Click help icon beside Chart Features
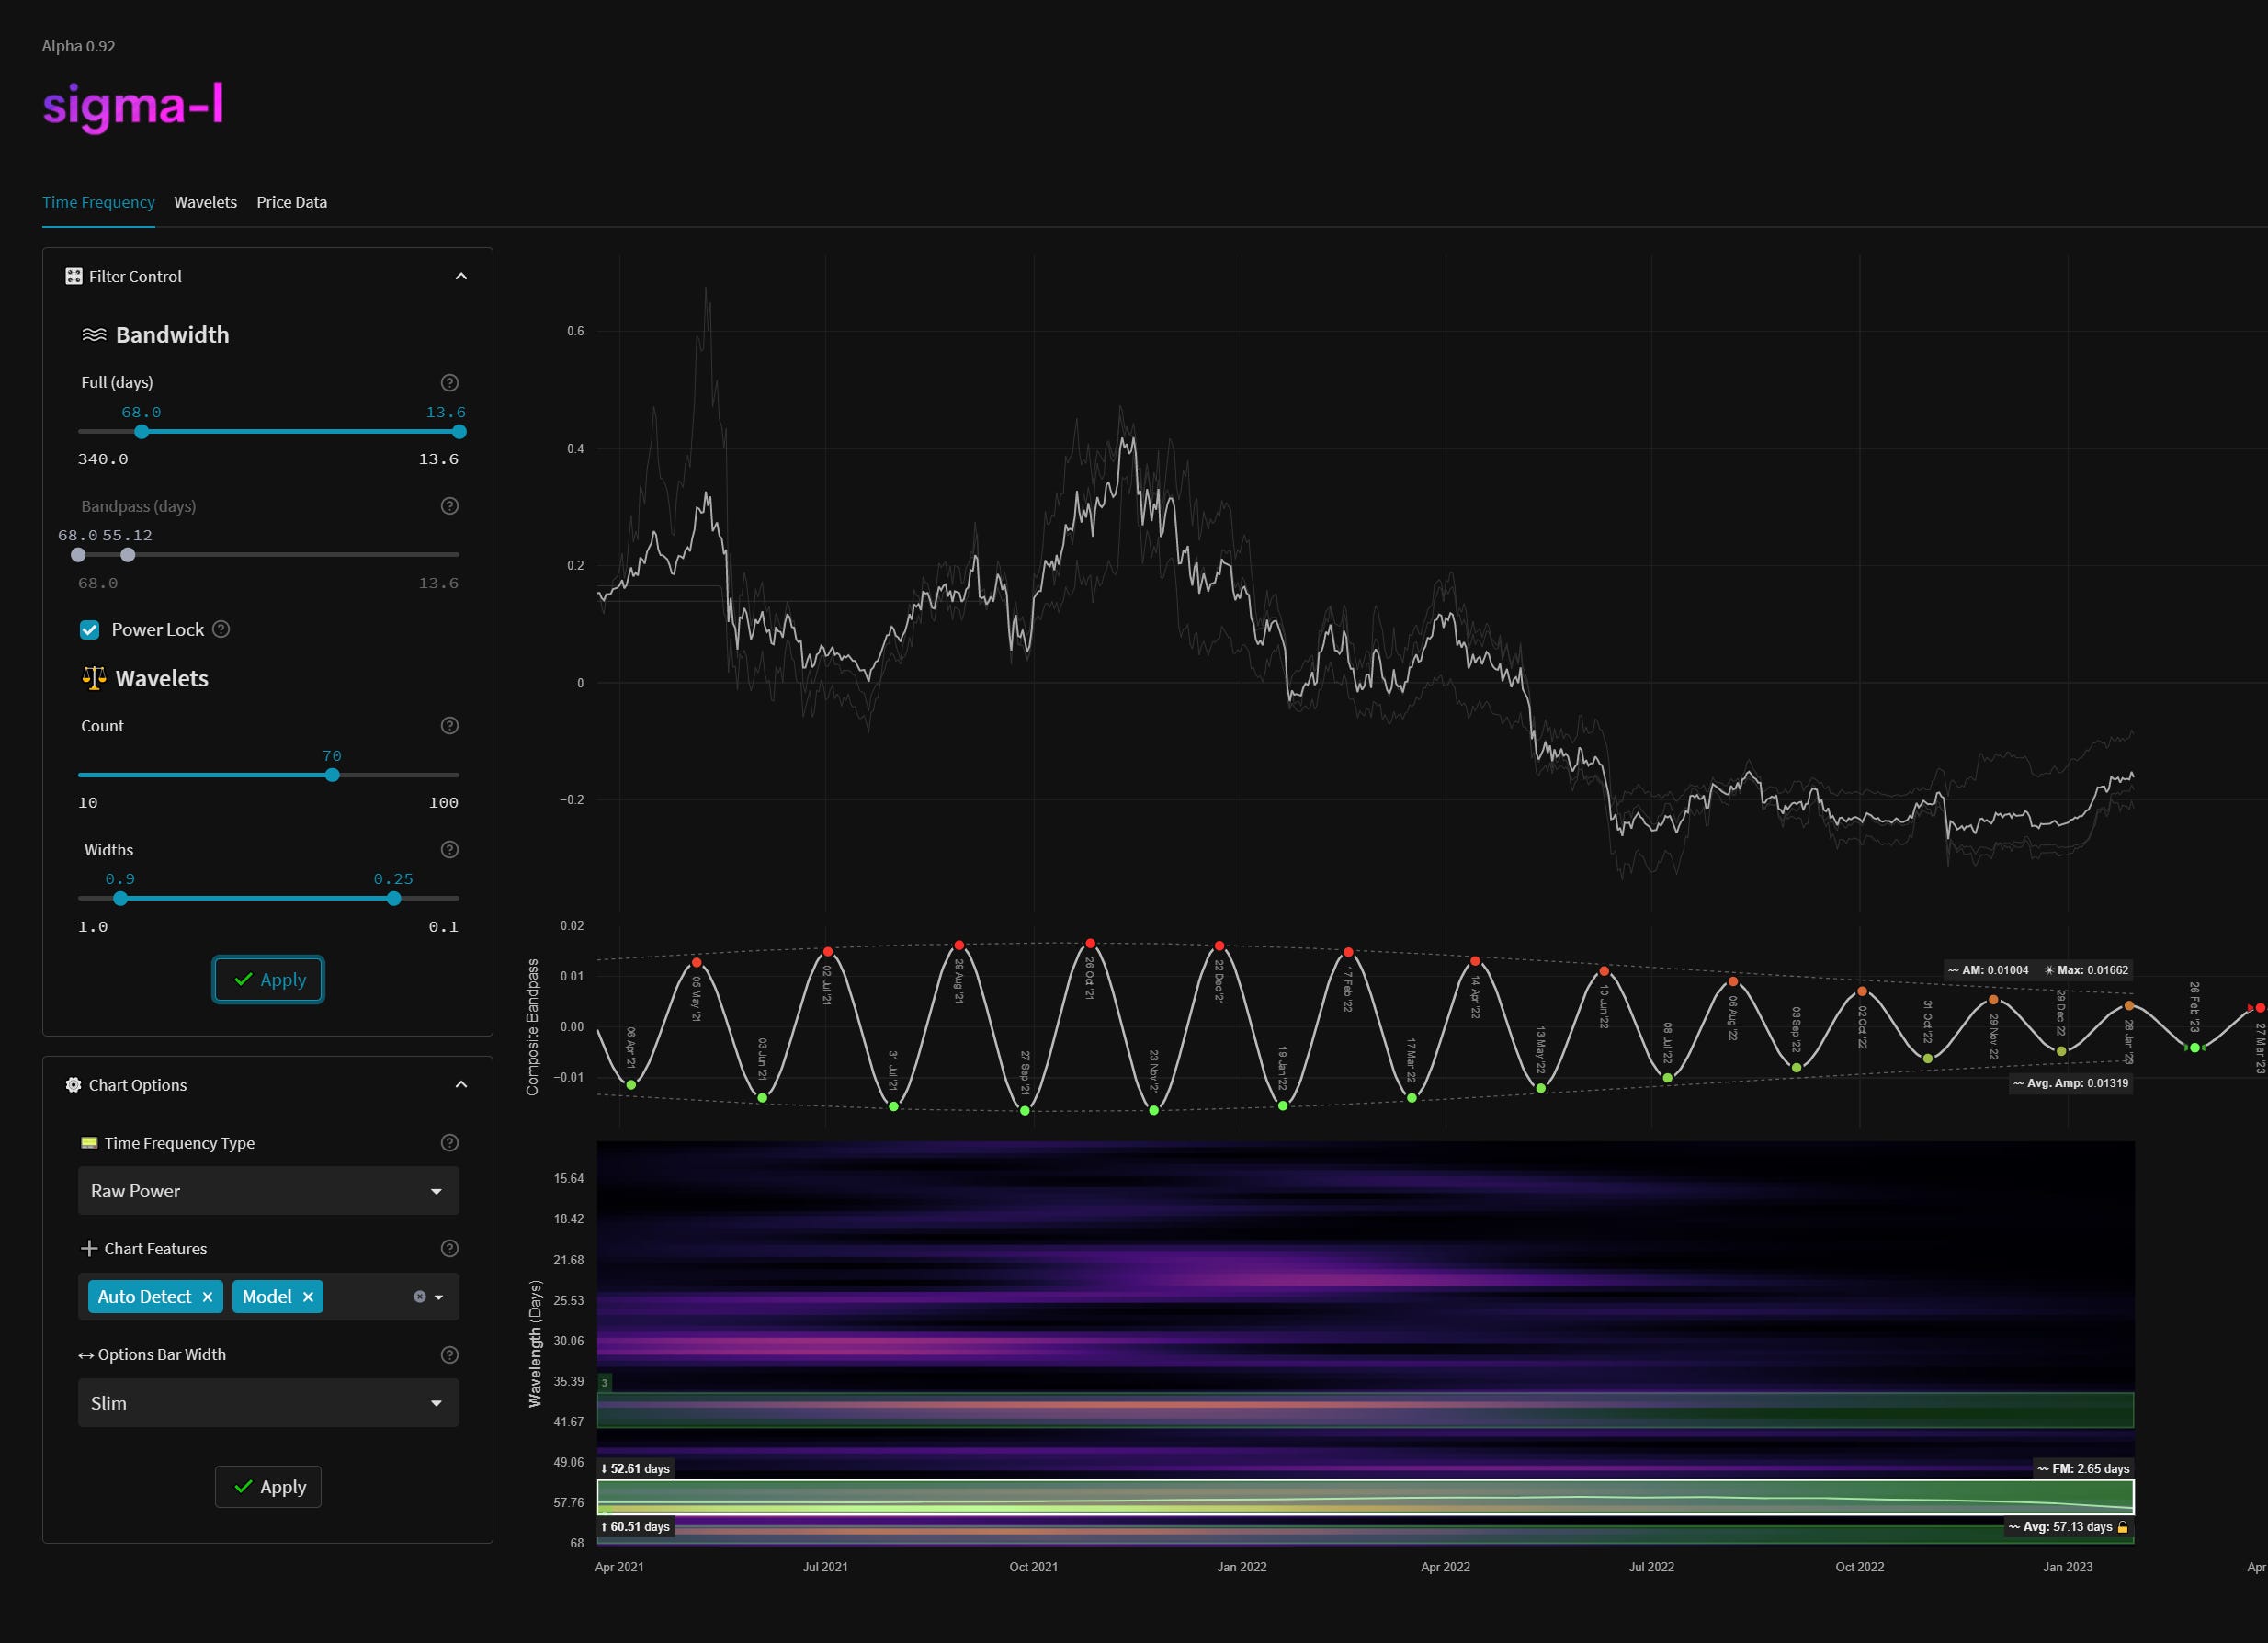Screen dimensions: 2268x1643 pyautogui.click(x=450, y=1248)
